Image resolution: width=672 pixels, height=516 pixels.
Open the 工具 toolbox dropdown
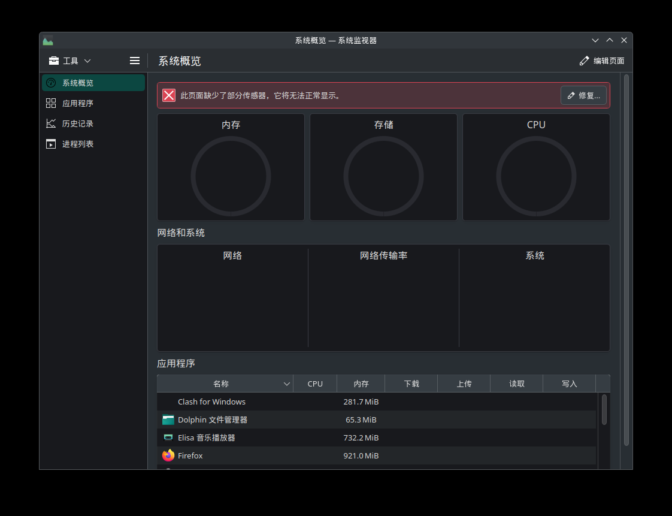(x=70, y=61)
